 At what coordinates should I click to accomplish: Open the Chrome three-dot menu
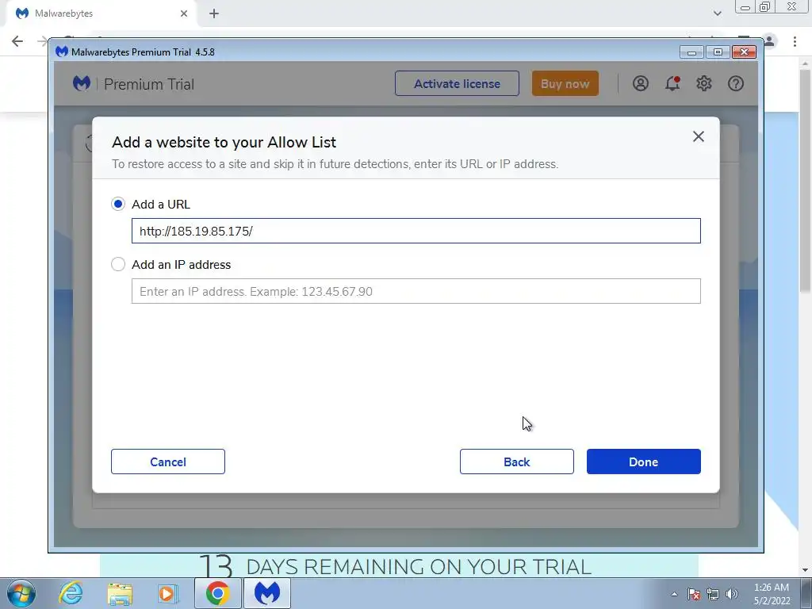tap(795, 41)
